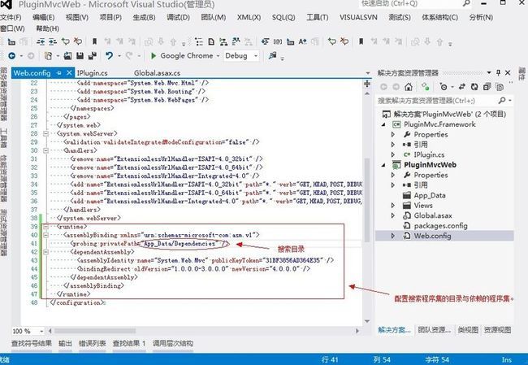Click the New Project toolbar icon
528x365 pixels.
tap(48, 56)
